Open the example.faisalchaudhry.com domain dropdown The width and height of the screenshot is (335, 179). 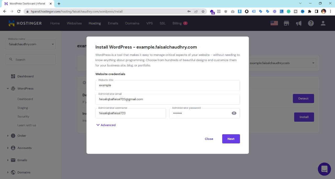282,63
